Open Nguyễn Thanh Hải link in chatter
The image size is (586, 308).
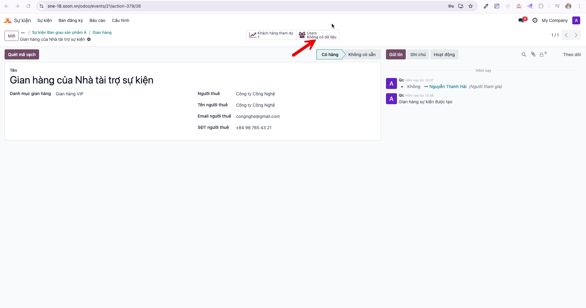pyautogui.click(x=448, y=87)
